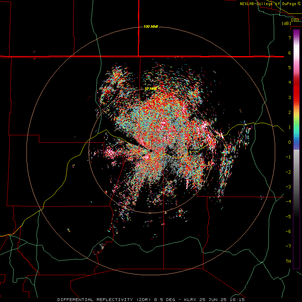Click the "3" value on color scale
Image resolution: width=302 pixels, height=302 pixels.
tap(290, 97)
